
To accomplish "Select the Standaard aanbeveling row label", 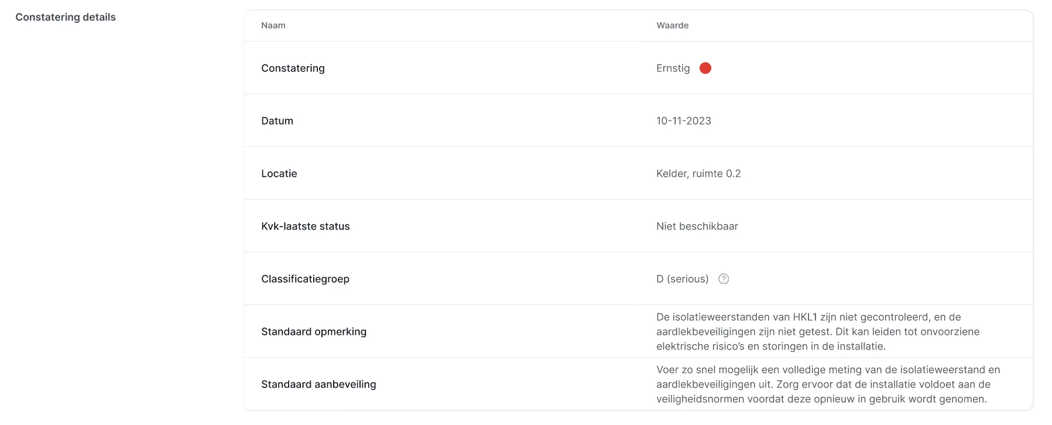I will pos(318,384).
